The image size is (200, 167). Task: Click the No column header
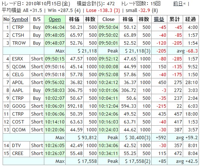click(6, 20)
